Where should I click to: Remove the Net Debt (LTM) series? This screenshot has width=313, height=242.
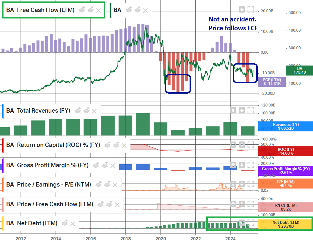73,224
